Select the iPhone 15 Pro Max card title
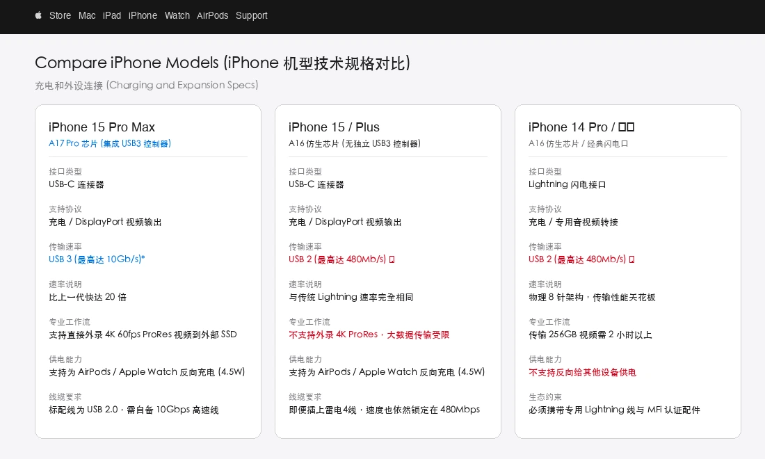The height and width of the screenshot is (459, 765). pyautogui.click(x=102, y=127)
